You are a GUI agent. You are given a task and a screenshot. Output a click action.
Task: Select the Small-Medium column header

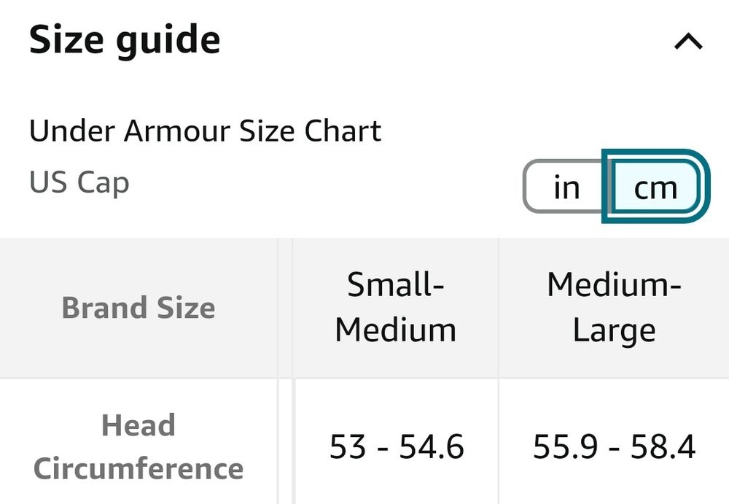(x=396, y=307)
